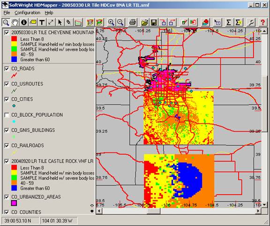Open the Configuration menu
This screenshot has width=270, height=226.
pos(27,13)
